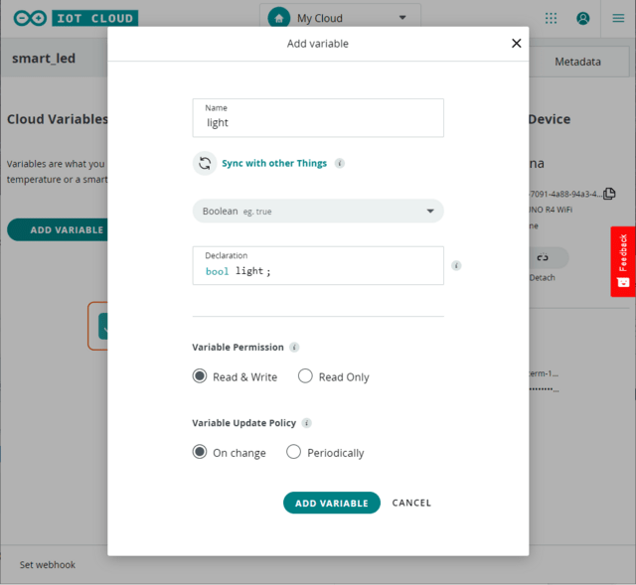Viewport: 636px width, 585px height.
Task: Cancel adding the variable
Action: (411, 503)
